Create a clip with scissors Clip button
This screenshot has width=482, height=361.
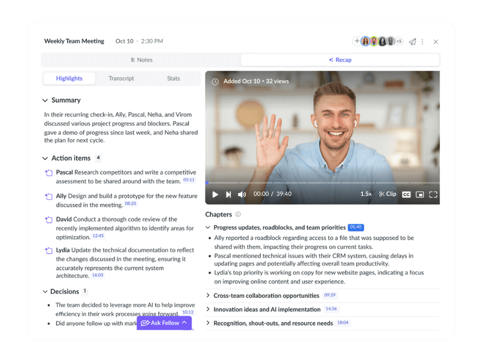coord(387,194)
